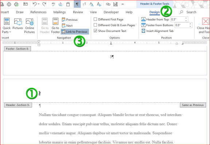Viewport: 210px width, 145px height.
Task: Open the Undo history dropdown arrow
Action: [x=39, y=4]
